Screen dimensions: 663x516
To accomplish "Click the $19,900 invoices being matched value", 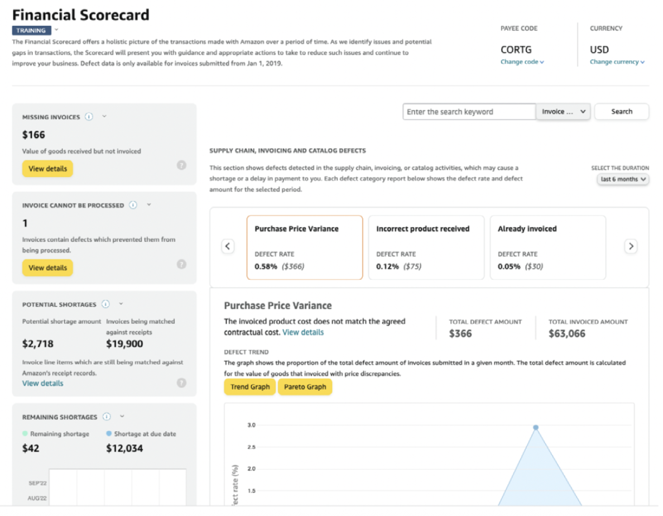I will click(124, 344).
